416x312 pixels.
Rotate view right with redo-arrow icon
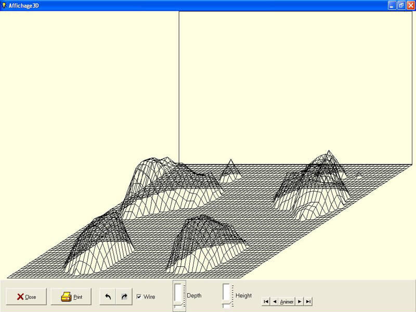(124, 296)
